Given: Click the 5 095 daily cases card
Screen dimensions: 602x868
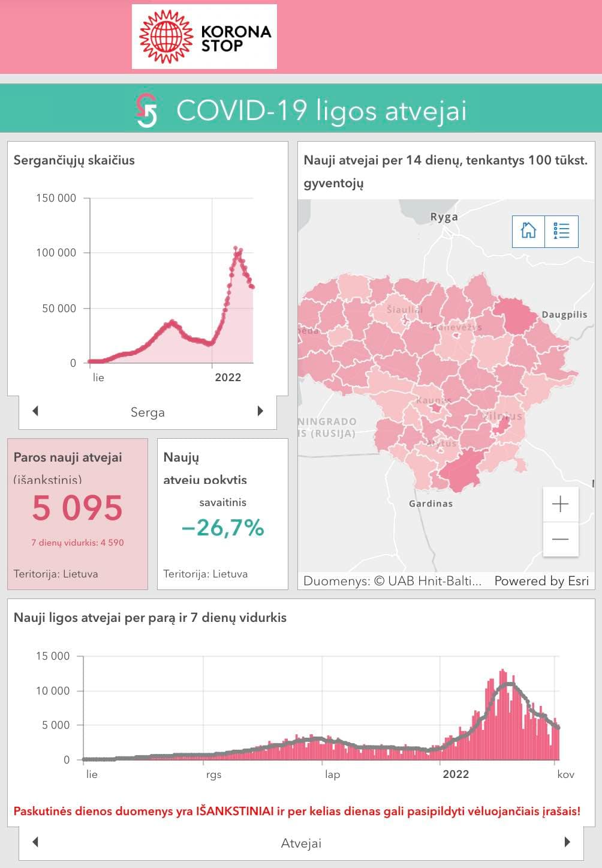Looking at the screenshot, I should [x=77, y=514].
